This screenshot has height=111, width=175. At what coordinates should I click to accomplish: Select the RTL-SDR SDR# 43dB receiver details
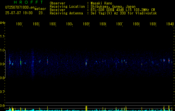click(123, 10)
